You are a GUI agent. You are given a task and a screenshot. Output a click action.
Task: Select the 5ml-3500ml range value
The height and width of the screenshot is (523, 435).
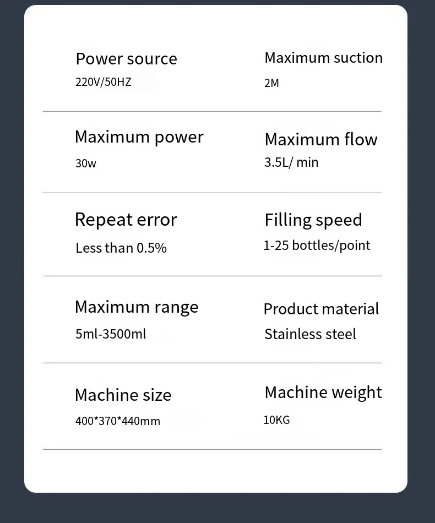111,334
